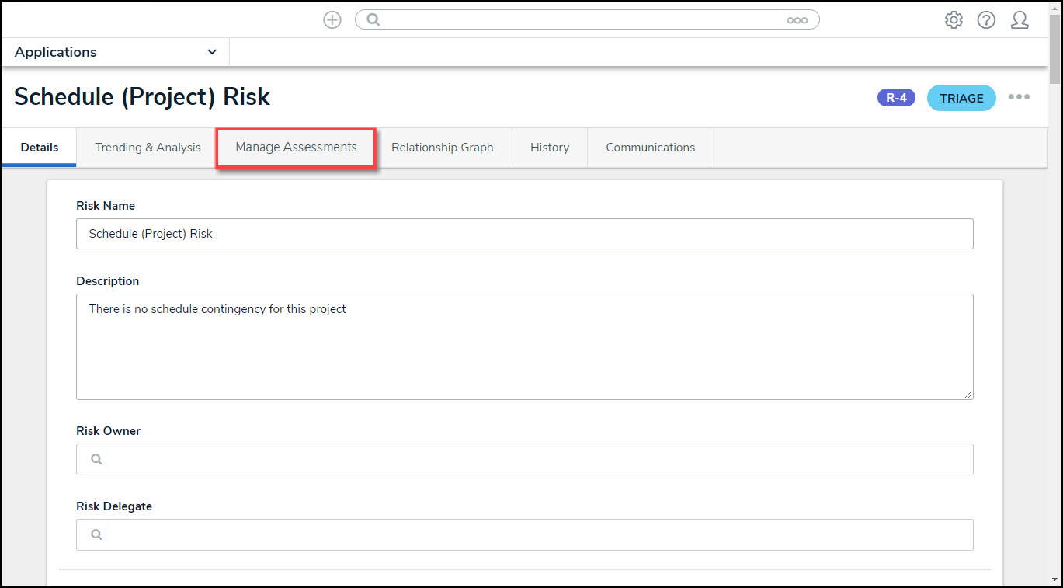
Task: Switch to the Relationship Graph tab
Action: 443,148
